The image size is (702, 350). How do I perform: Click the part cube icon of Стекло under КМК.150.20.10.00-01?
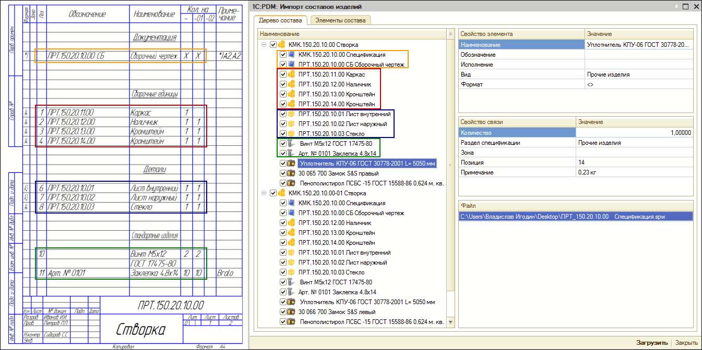click(x=291, y=272)
